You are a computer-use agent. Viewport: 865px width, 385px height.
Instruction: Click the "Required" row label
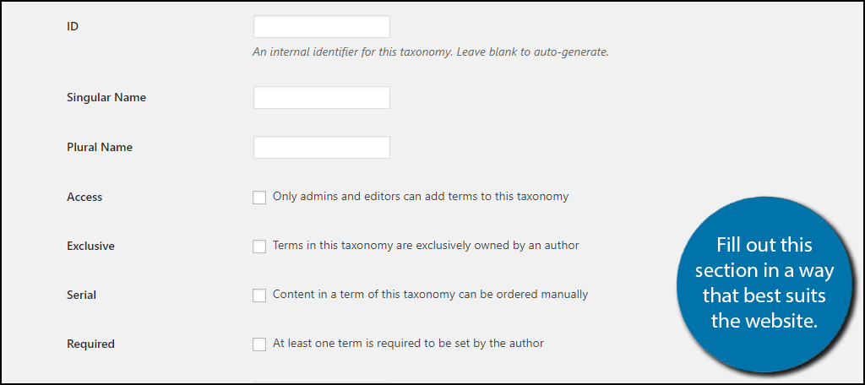90,344
